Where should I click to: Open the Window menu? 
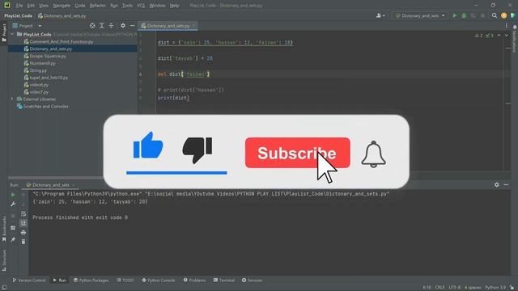click(x=157, y=6)
